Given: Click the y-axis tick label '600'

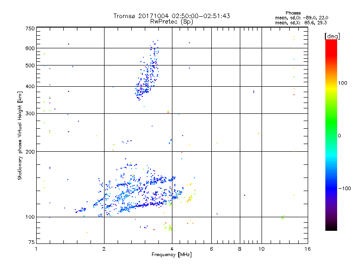Looking at the screenshot, I should click(x=30, y=48).
